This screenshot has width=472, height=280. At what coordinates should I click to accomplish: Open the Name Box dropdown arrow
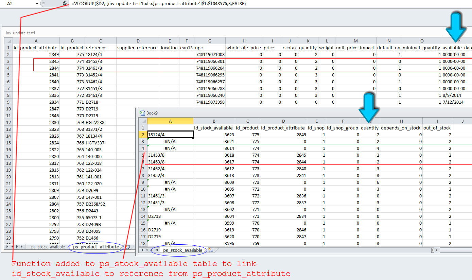tap(37, 3)
